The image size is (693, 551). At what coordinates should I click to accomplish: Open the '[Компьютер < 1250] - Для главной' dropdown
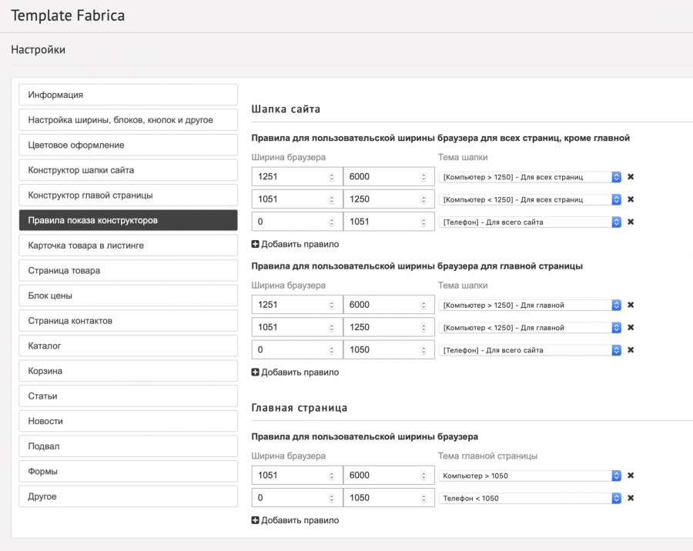pos(530,327)
